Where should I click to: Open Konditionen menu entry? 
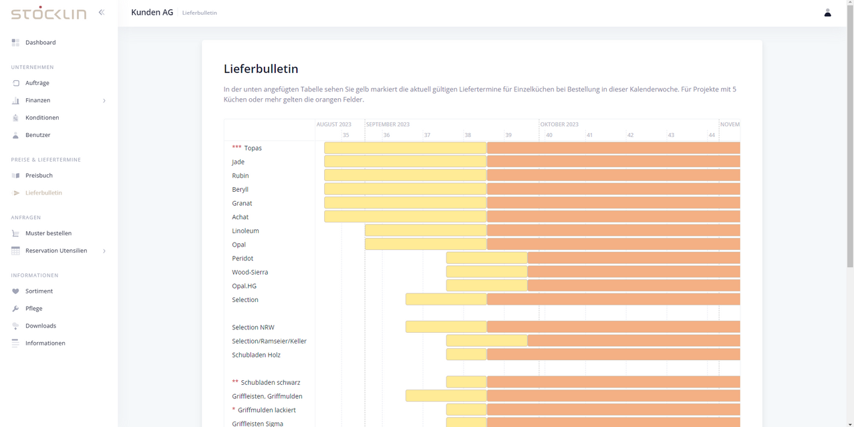42,118
